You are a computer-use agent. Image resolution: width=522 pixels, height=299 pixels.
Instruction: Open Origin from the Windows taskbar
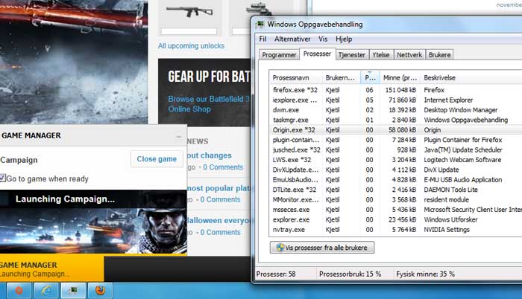(x=19, y=290)
